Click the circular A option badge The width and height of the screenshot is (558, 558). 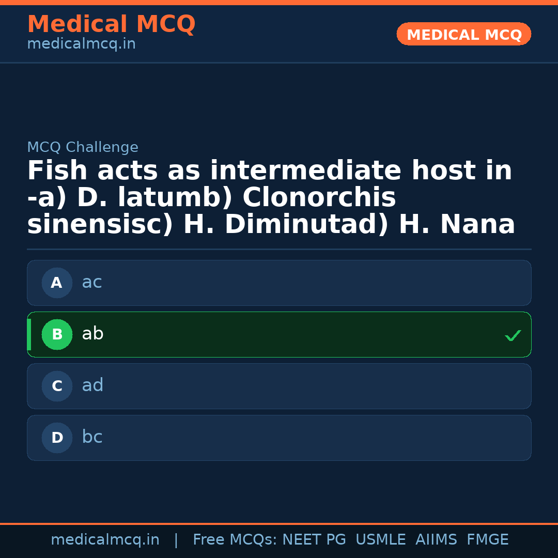[57, 283]
